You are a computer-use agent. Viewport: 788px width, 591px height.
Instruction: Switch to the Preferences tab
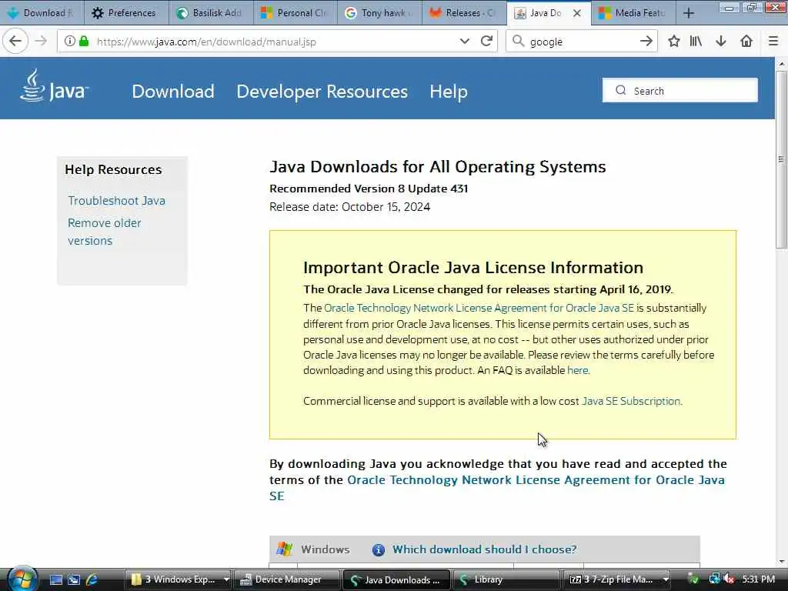point(125,13)
